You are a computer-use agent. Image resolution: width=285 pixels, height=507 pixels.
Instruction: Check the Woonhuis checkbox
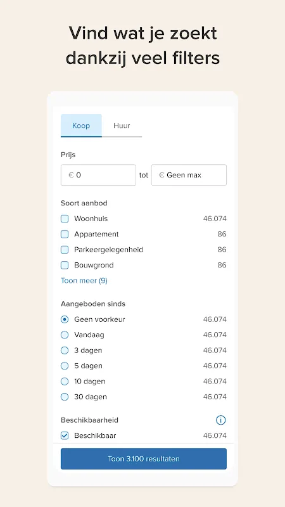(65, 219)
